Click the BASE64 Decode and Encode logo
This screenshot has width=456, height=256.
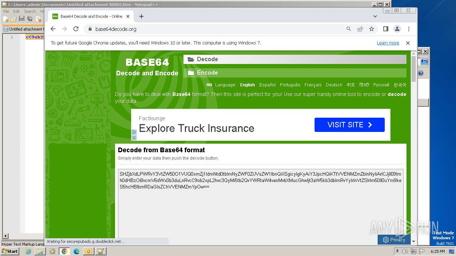click(147, 67)
